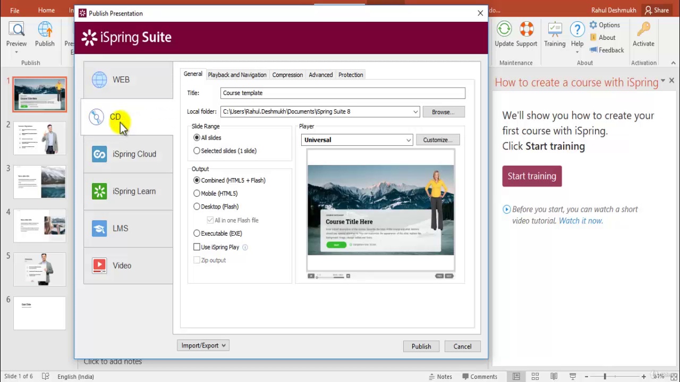
Task: Click the Activate key icon
Action: click(x=643, y=30)
